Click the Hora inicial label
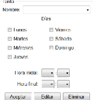This screenshot has width=94, height=100. click(26, 73)
